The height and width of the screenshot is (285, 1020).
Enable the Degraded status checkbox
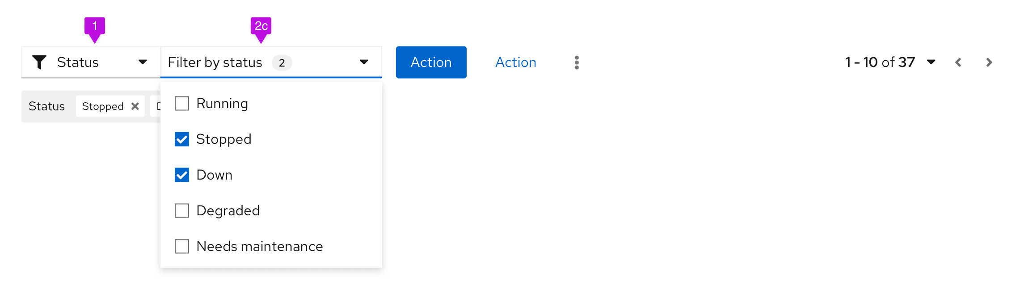click(x=182, y=211)
